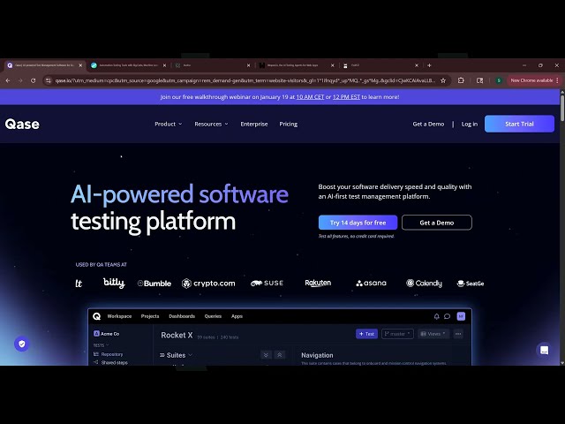Click the comments bubble icon in preview
The height and width of the screenshot is (424, 565).
coord(448,316)
